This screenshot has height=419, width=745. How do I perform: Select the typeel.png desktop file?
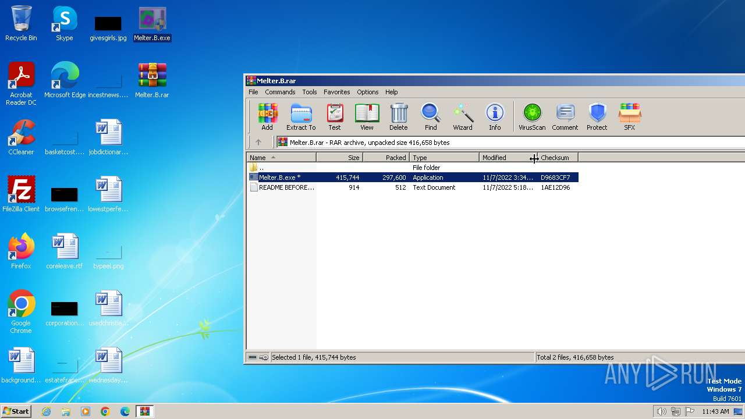[x=108, y=256]
